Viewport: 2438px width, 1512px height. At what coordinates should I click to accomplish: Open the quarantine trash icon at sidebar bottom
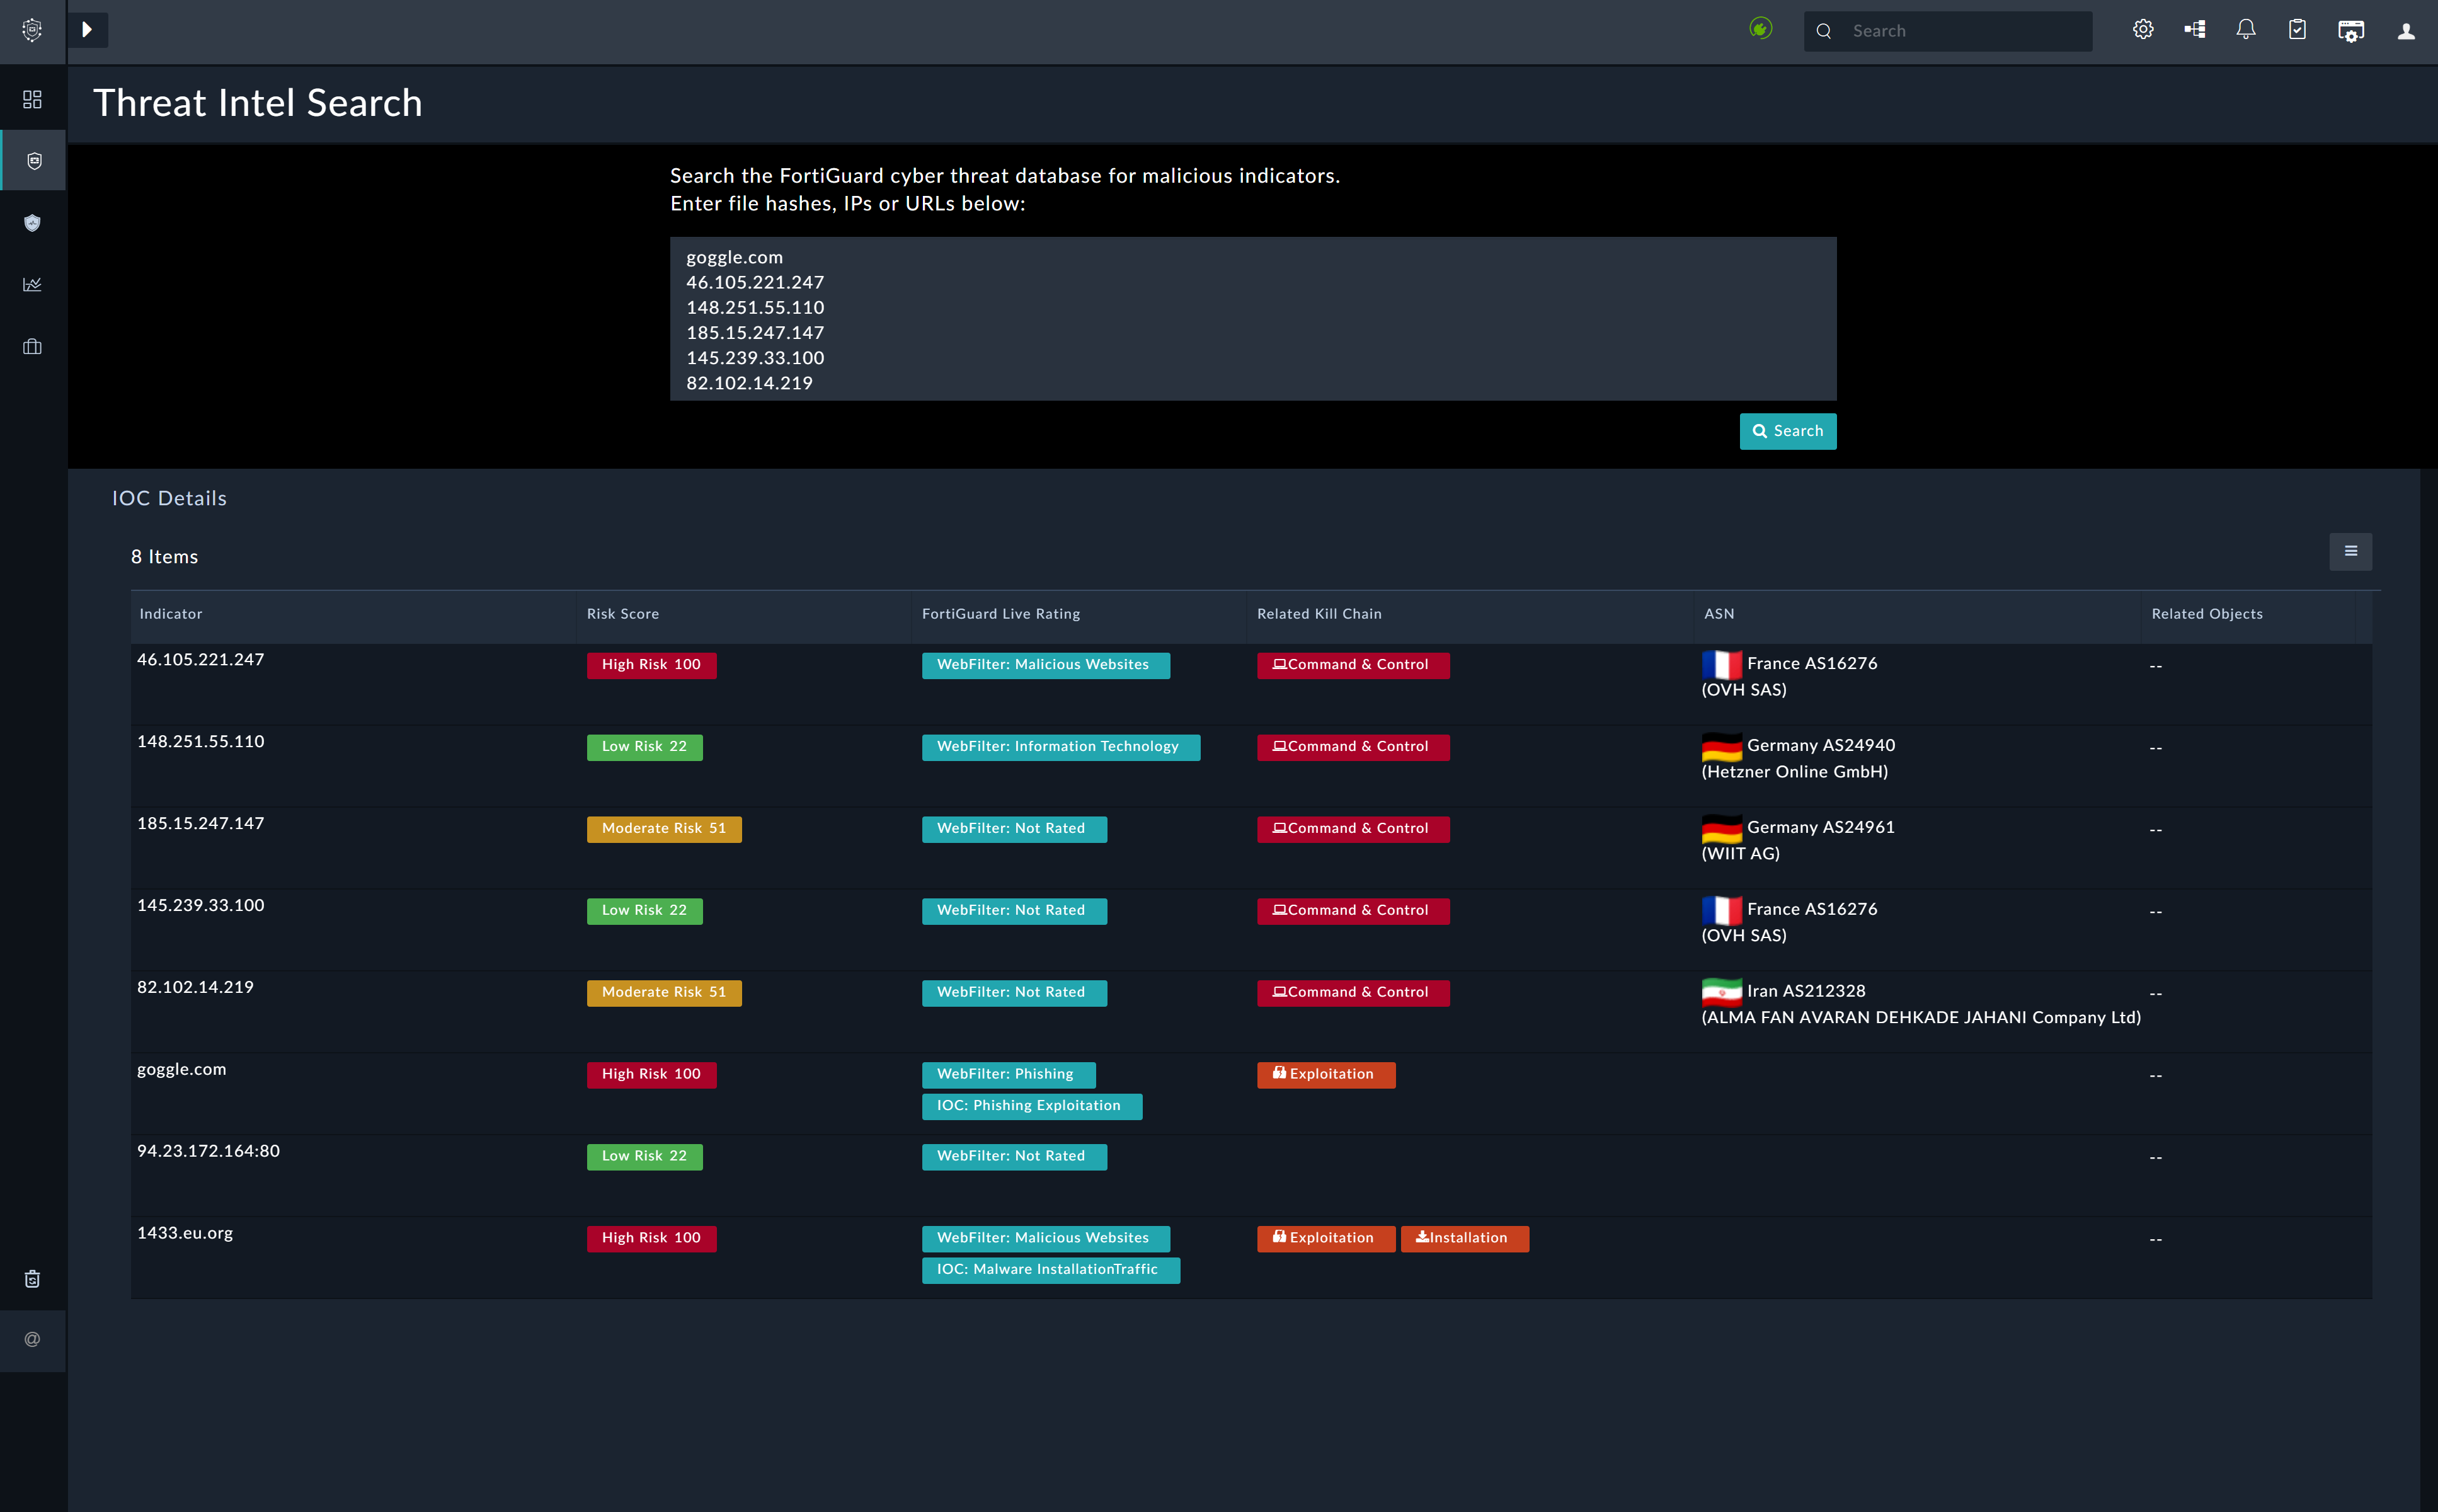tap(33, 1278)
